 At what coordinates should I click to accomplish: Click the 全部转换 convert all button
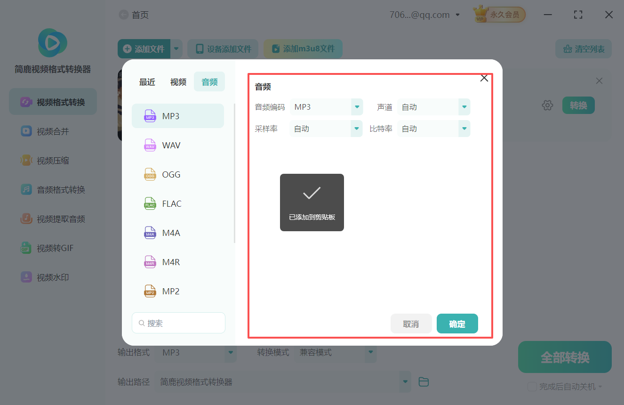[x=564, y=357]
